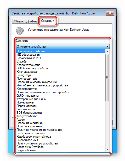The width and height of the screenshot is (125, 161).
Task: Switch to the Общие tab
Action: pos(19,21)
